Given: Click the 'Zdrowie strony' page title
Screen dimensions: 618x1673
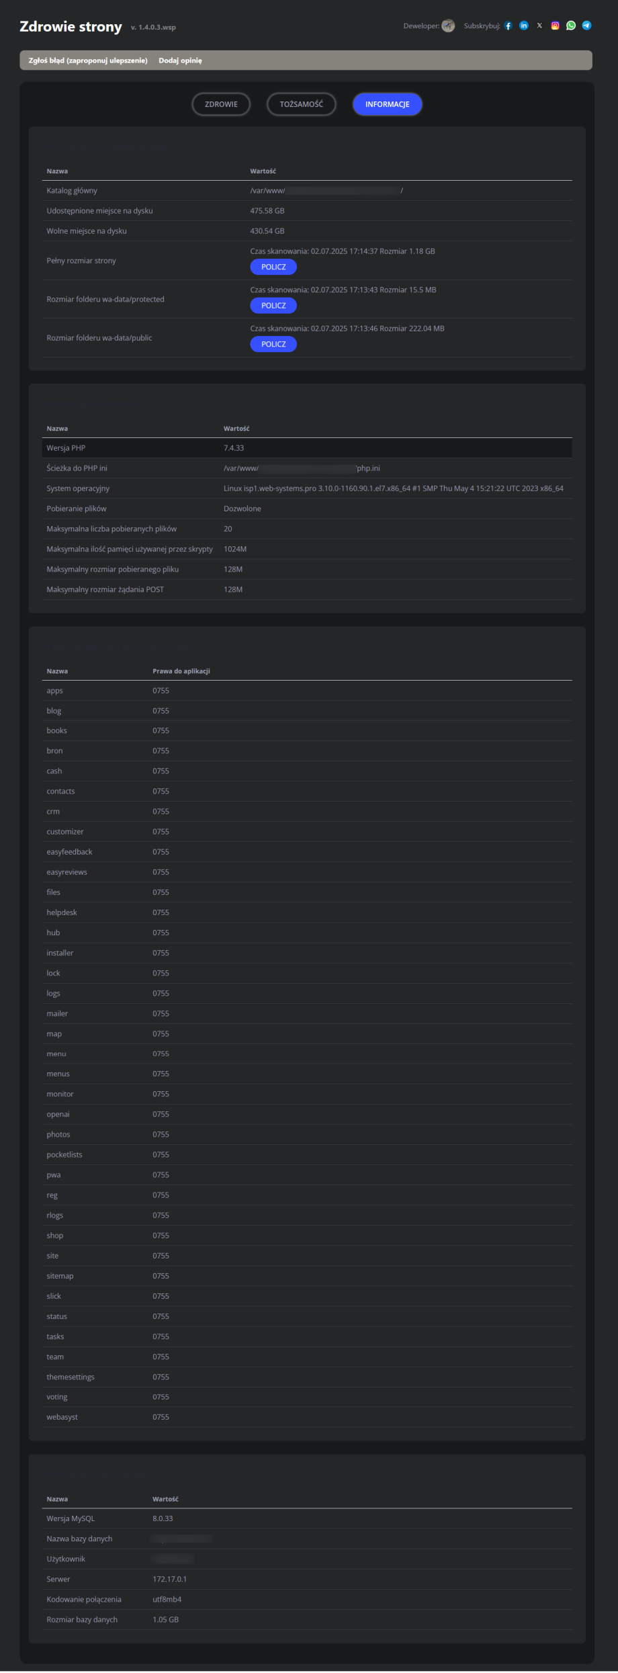Looking at the screenshot, I should 71,27.
